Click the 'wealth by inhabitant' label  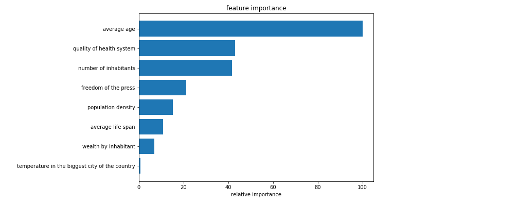click(109, 146)
